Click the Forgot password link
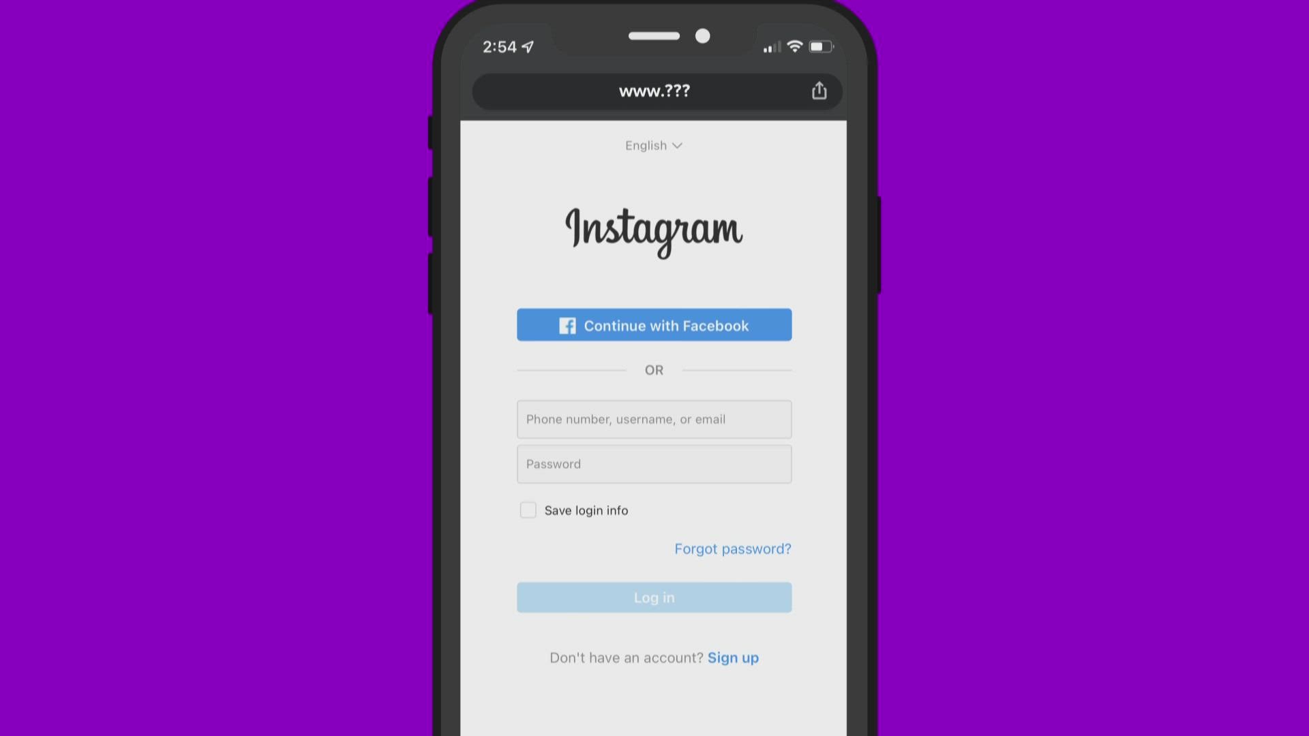The height and width of the screenshot is (736, 1309). 733,548
